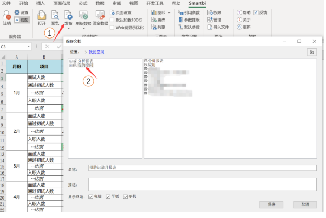Switch to the 公式 ribbon tab

pyautogui.click(x=83, y=3)
